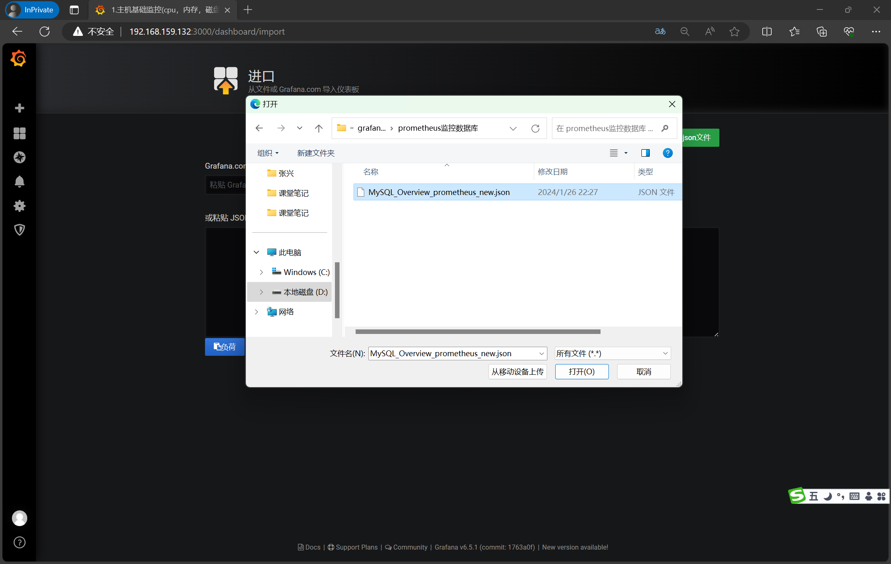
Task: Toggle the preview pane button
Action: pos(645,153)
